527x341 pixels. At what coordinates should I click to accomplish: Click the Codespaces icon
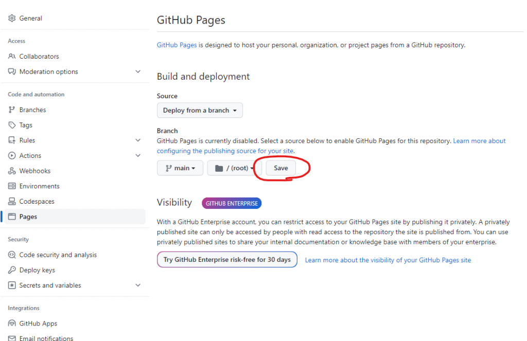pos(12,201)
